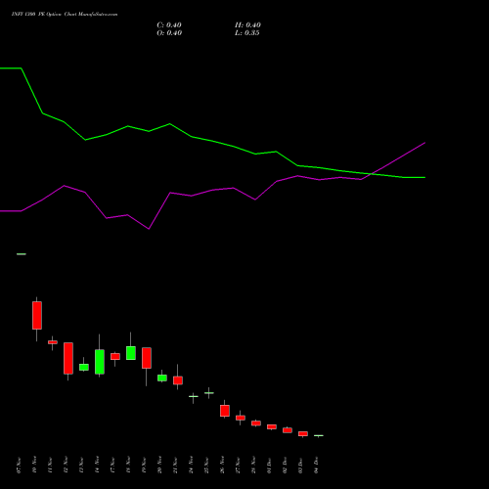Select the 27 Nov date label
Image resolution: width=489 pixels, height=489 pixels.
(238, 466)
